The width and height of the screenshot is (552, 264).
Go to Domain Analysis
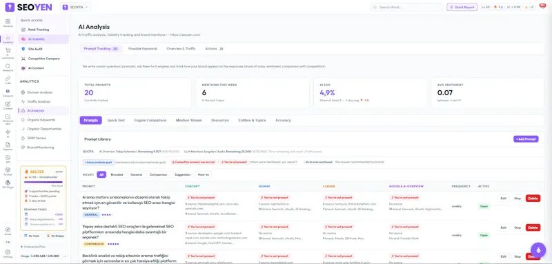[x=43, y=92]
